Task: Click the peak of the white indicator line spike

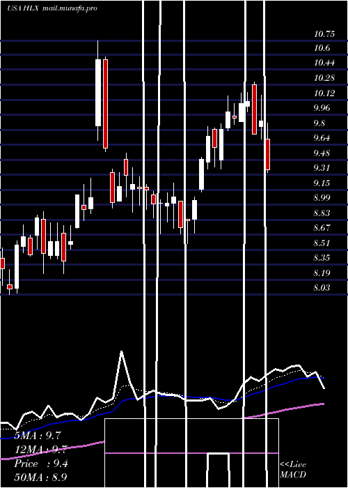Action: [x=122, y=351]
